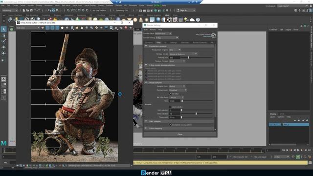Screen dimensions: 313x176
Task: Open the Production engine dropdown
Action: [x=175, y=50]
